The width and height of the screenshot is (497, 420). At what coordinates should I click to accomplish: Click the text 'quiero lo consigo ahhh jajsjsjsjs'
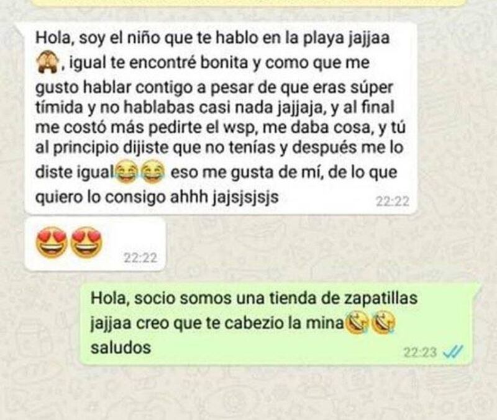tap(157, 197)
